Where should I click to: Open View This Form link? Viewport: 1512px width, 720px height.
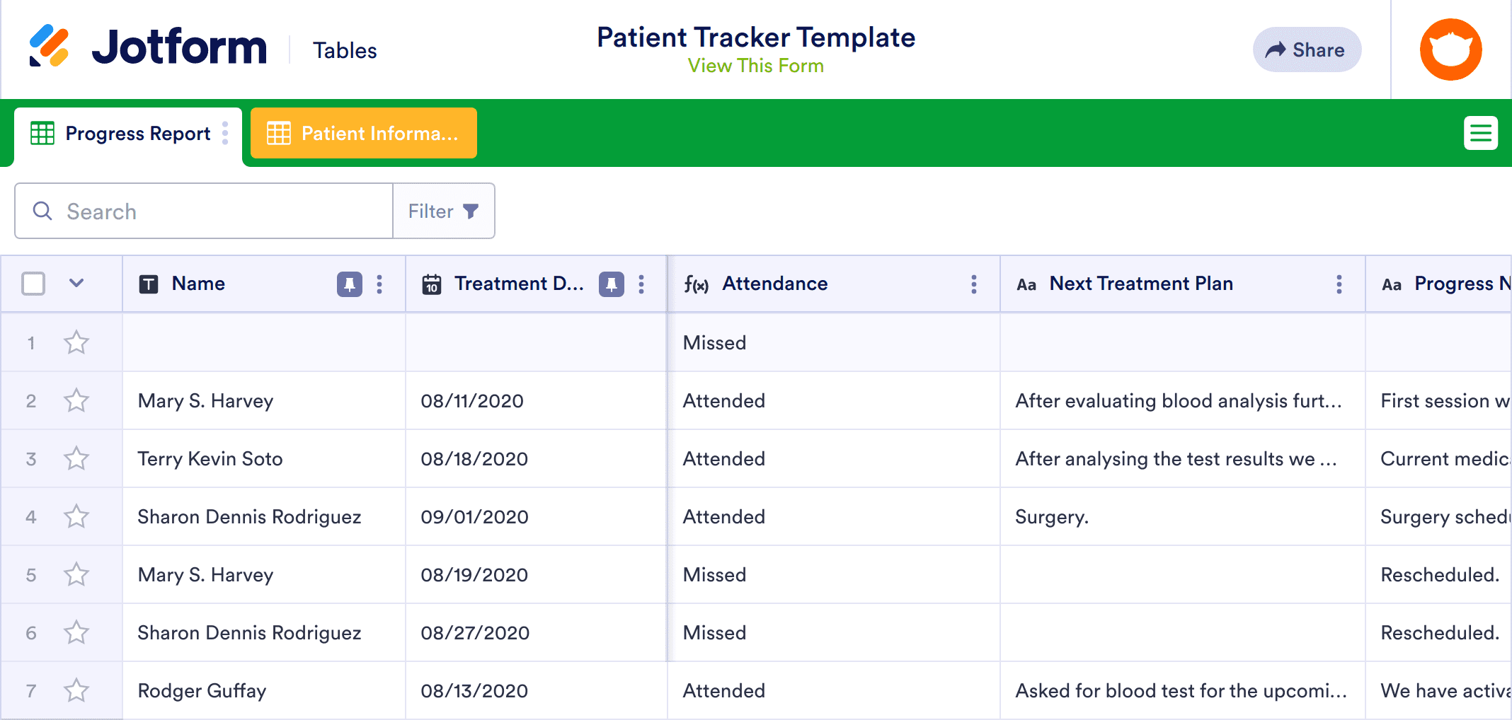tap(755, 66)
